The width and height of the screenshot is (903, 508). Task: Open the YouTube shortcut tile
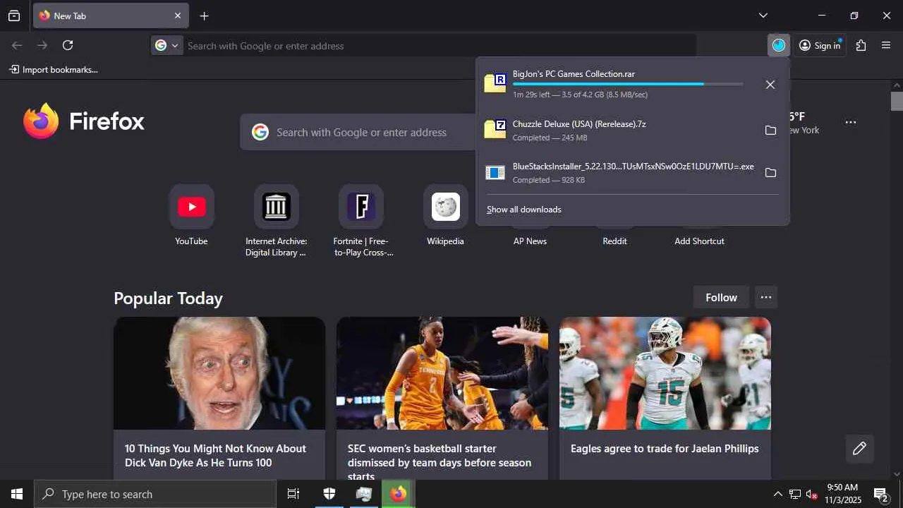coord(191,207)
